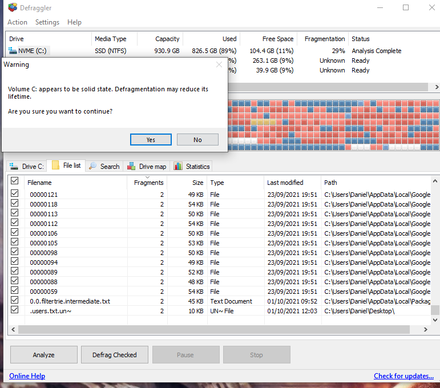This screenshot has height=388, width=440.
Task: Switch to the Drive C: tab
Action: click(27, 167)
